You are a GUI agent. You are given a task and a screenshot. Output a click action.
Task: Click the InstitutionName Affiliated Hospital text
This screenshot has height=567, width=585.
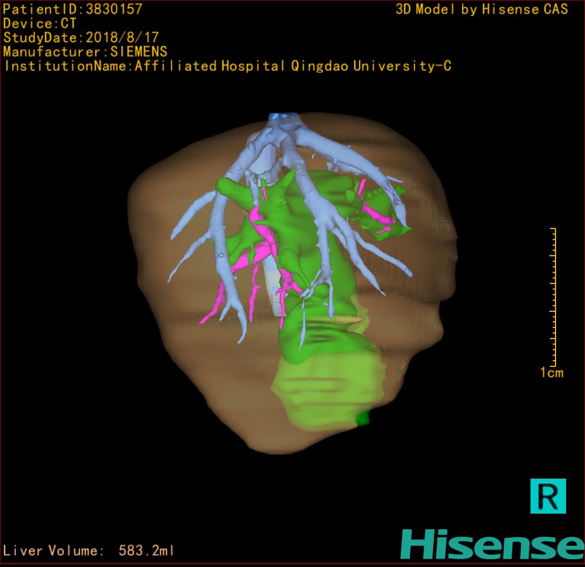(227, 66)
